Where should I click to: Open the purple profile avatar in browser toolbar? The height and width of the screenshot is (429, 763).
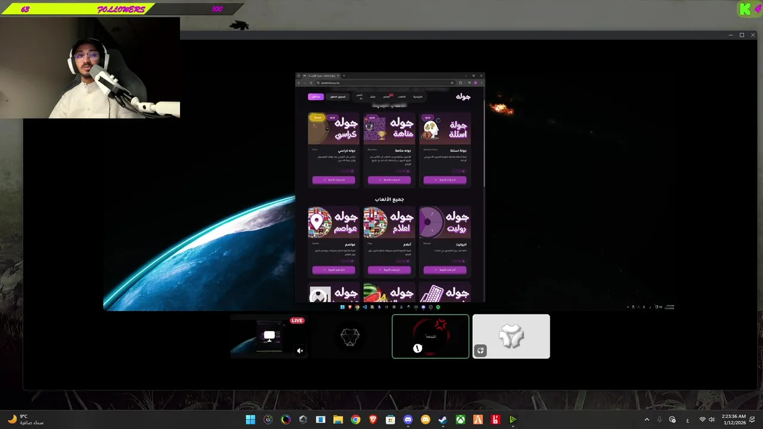(476, 83)
